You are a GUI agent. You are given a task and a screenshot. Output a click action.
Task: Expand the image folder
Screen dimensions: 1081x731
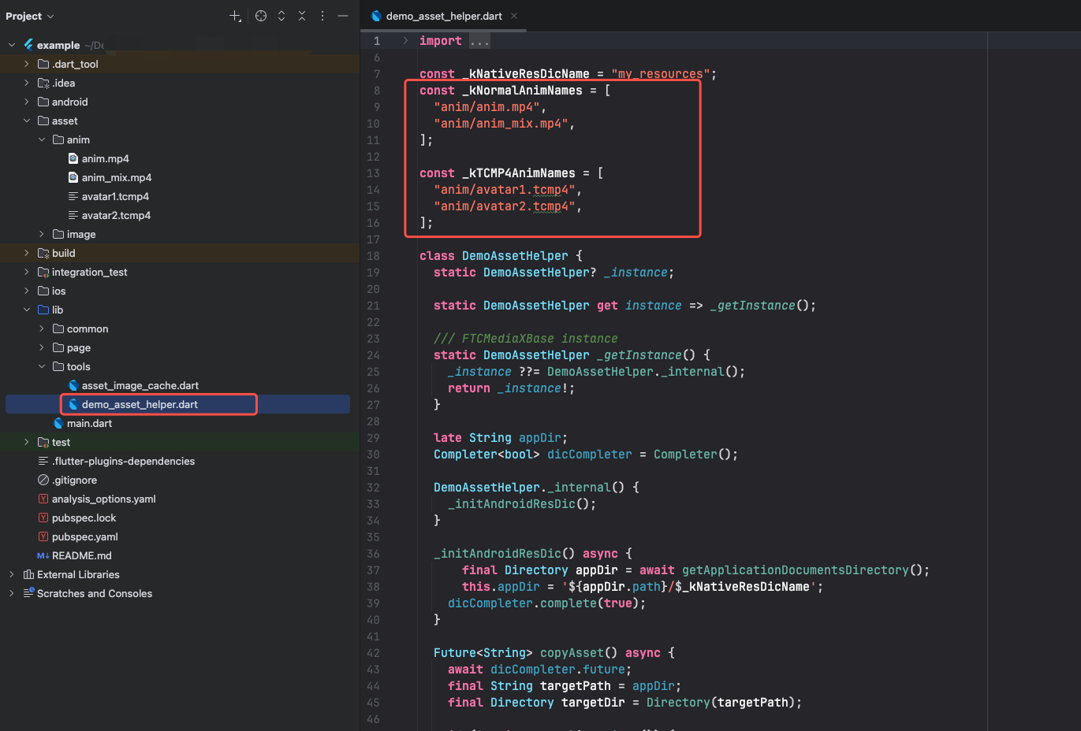click(x=42, y=234)
